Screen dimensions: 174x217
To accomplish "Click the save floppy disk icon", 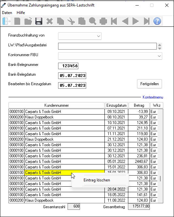I will tap(39, 21).
